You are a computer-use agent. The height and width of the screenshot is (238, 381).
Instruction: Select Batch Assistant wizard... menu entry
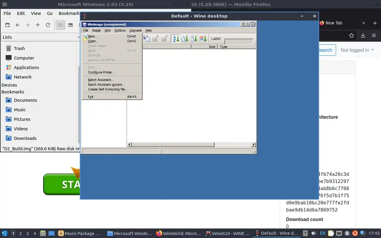tap(112, 84)
